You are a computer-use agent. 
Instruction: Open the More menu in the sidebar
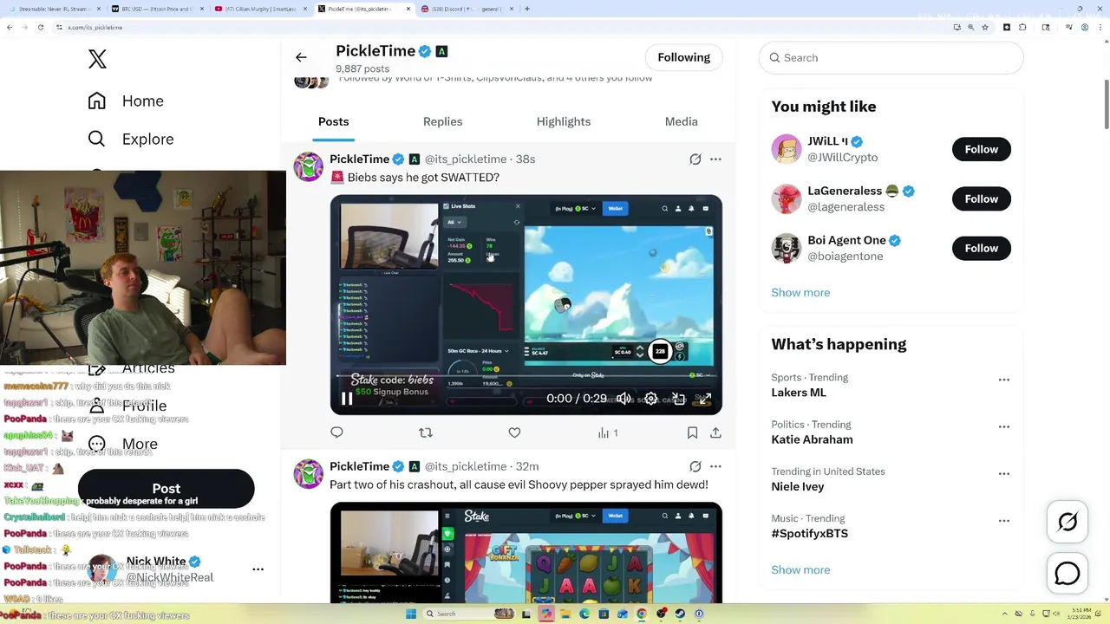pyautogui.click(x=122, y=444)
